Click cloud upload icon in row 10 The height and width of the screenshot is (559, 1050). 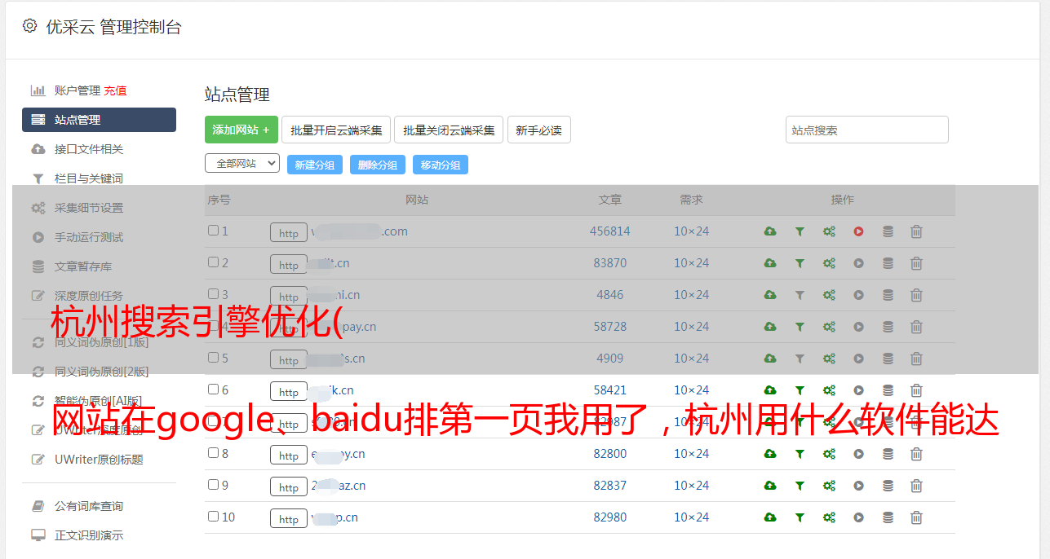[x=770, y=517]
